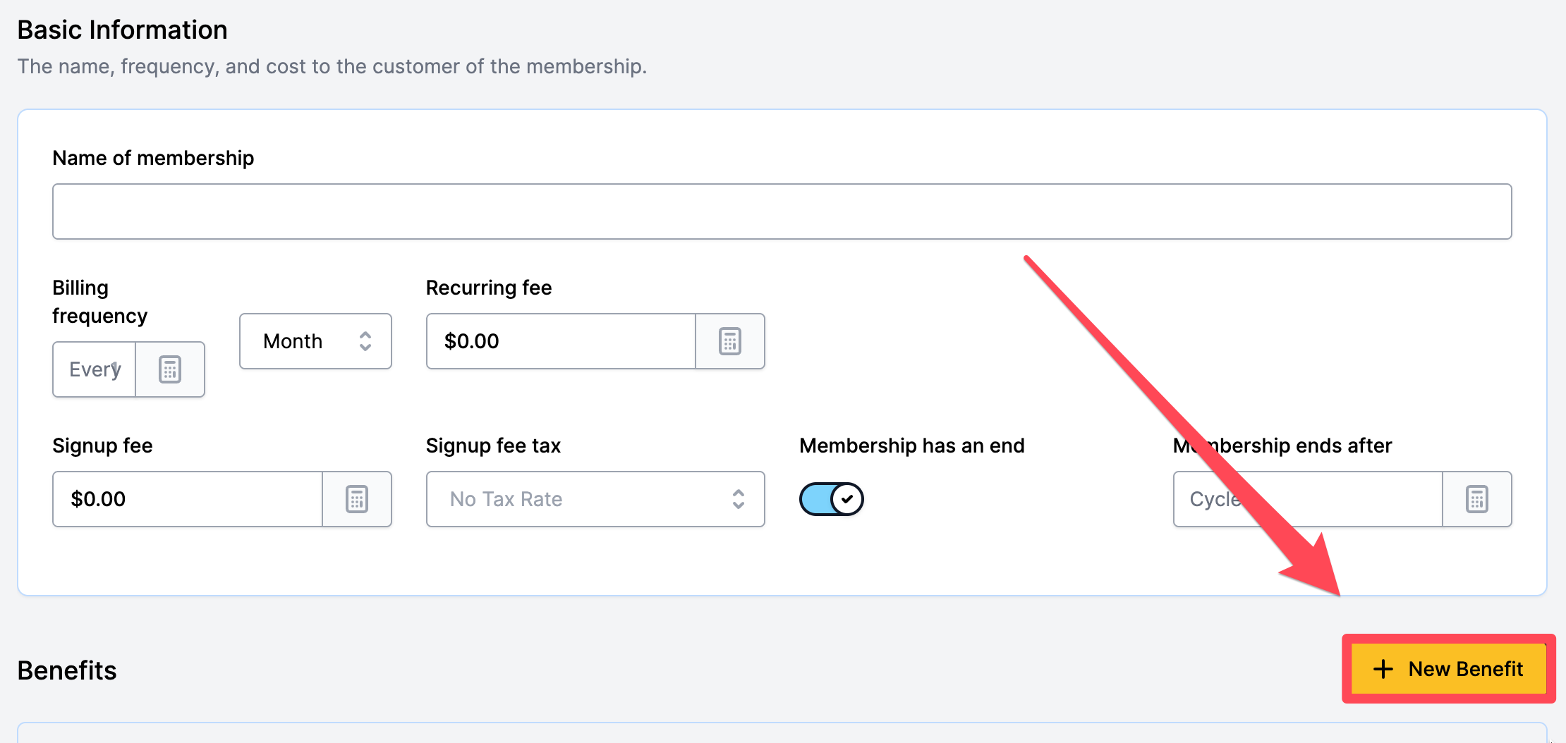Screen dimensions: 1566x743
Task: Open the Signup fee tax dropdown
Action: click(x=595, y=499)
